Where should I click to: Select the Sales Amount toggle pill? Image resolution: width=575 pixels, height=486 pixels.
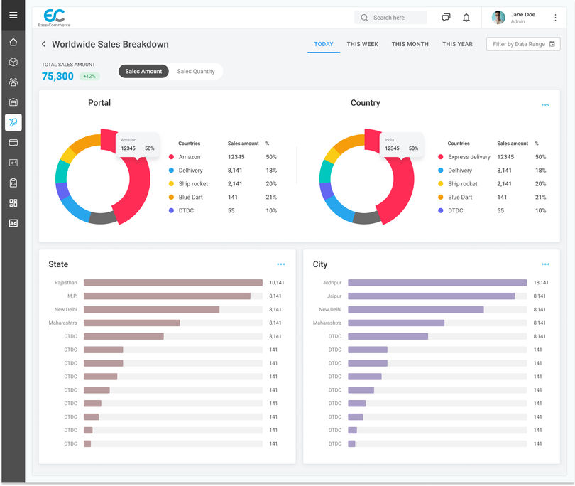143,71
